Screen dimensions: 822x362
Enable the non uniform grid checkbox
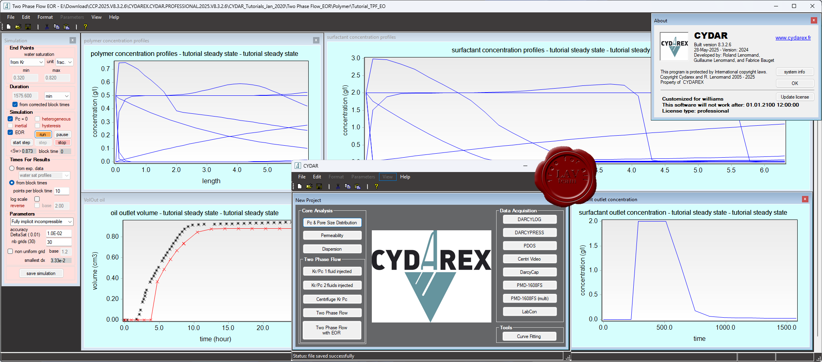(10, 251)
